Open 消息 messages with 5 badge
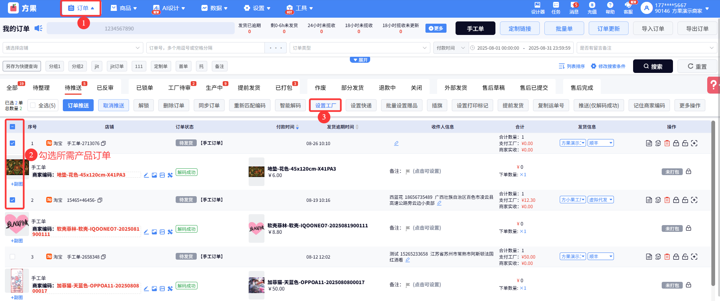This screenshot has height=301, width=720. point(574,7)
